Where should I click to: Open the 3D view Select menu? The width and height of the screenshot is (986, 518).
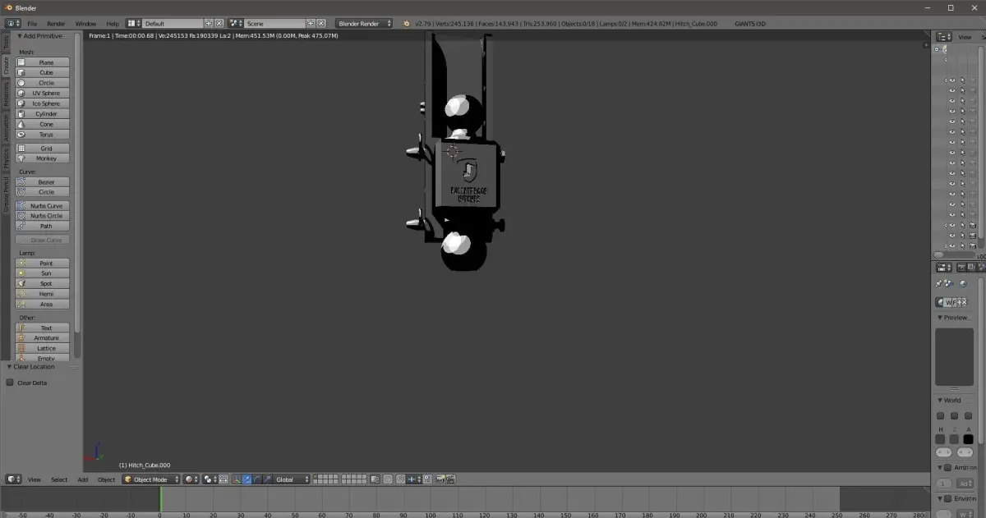pos(59,479)
